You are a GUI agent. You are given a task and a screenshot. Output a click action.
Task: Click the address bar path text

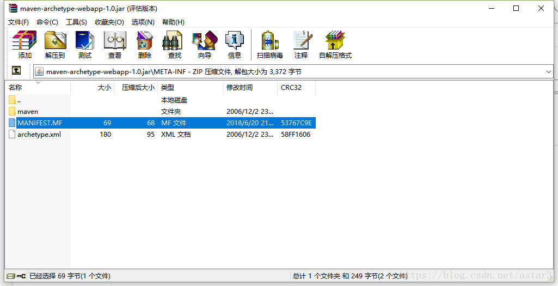pyautogui.click(x=174, y=71)
